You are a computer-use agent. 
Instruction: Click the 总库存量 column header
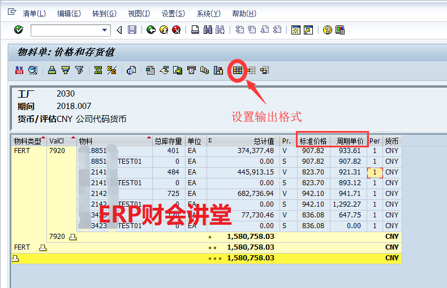[169, 141]
